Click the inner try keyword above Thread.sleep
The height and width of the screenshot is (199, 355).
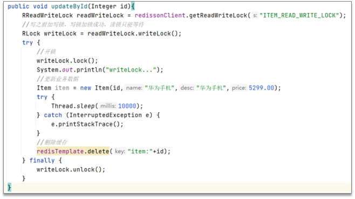click(42, 97)
